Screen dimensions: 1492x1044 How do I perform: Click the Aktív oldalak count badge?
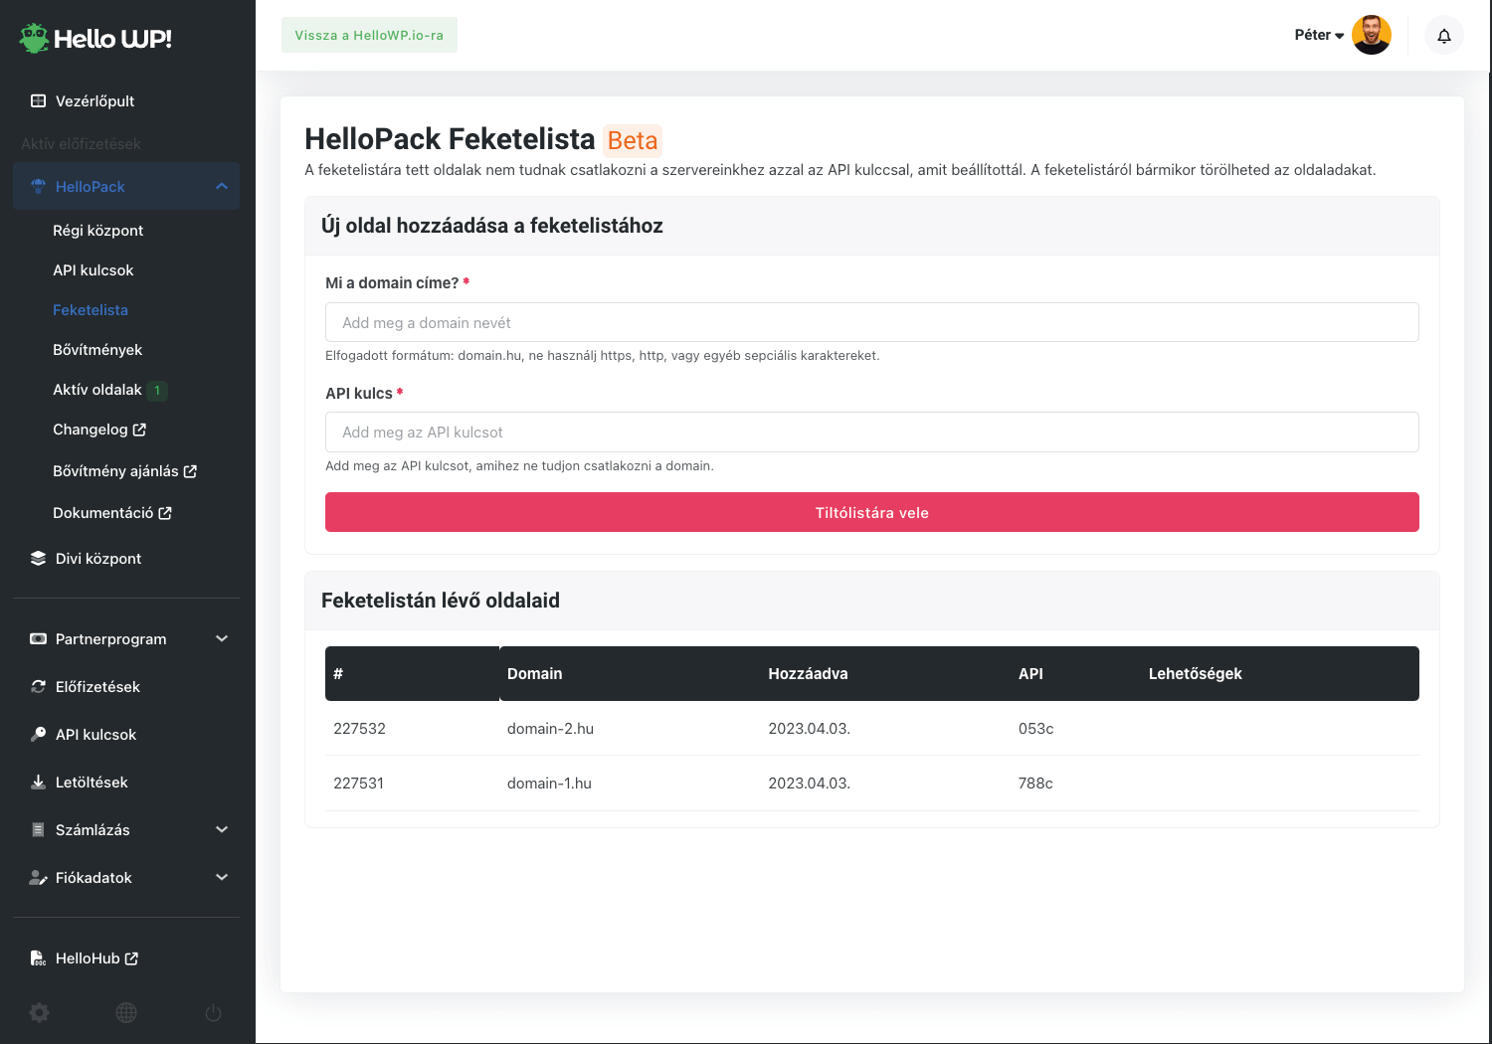point(157,390)
